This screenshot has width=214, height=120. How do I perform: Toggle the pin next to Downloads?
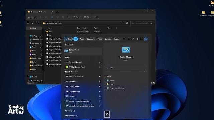pyautogui.click(x=41, y=40)
